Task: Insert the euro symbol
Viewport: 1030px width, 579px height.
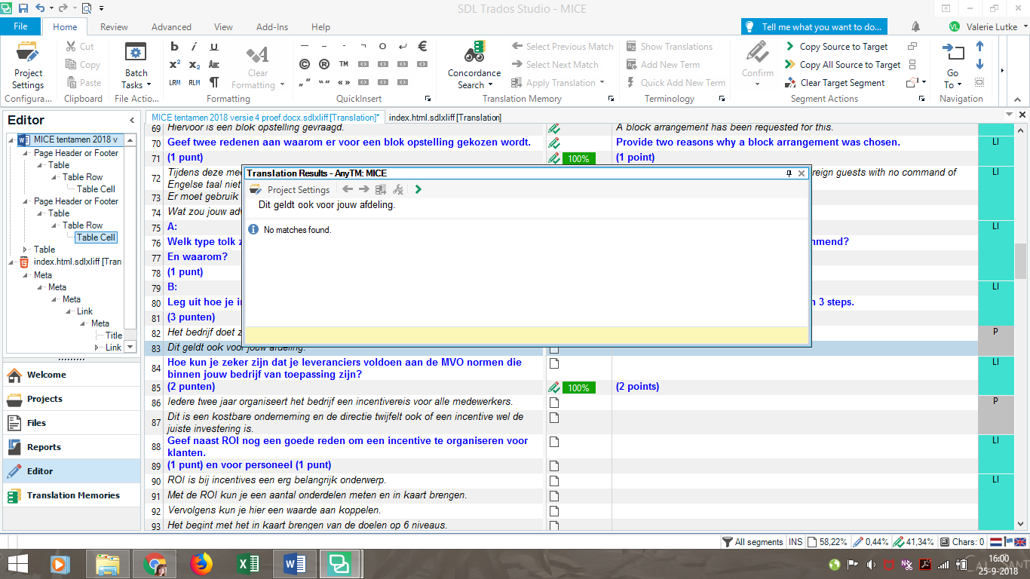Action: [422, 46]
